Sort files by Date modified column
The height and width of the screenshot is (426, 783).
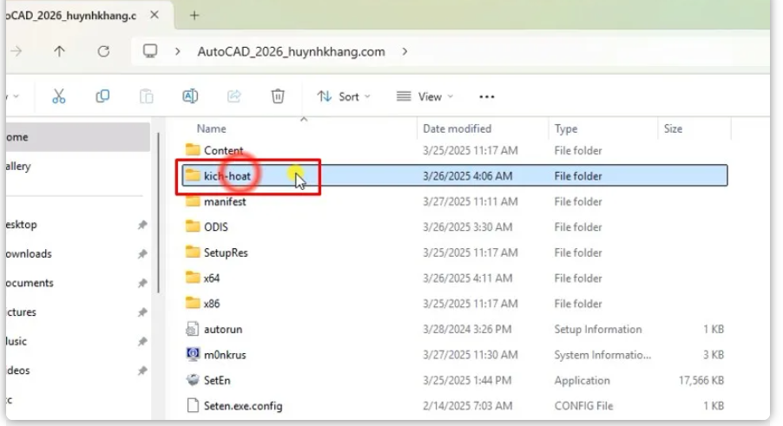tap(457, 128)
